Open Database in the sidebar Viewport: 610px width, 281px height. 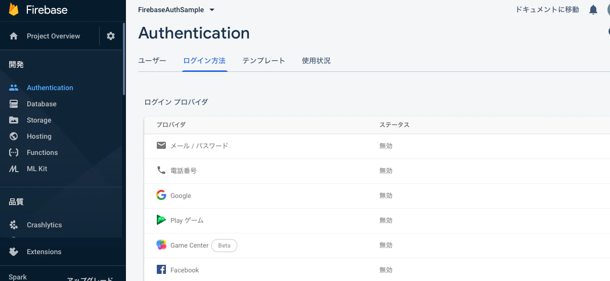(x=41, y=104)
